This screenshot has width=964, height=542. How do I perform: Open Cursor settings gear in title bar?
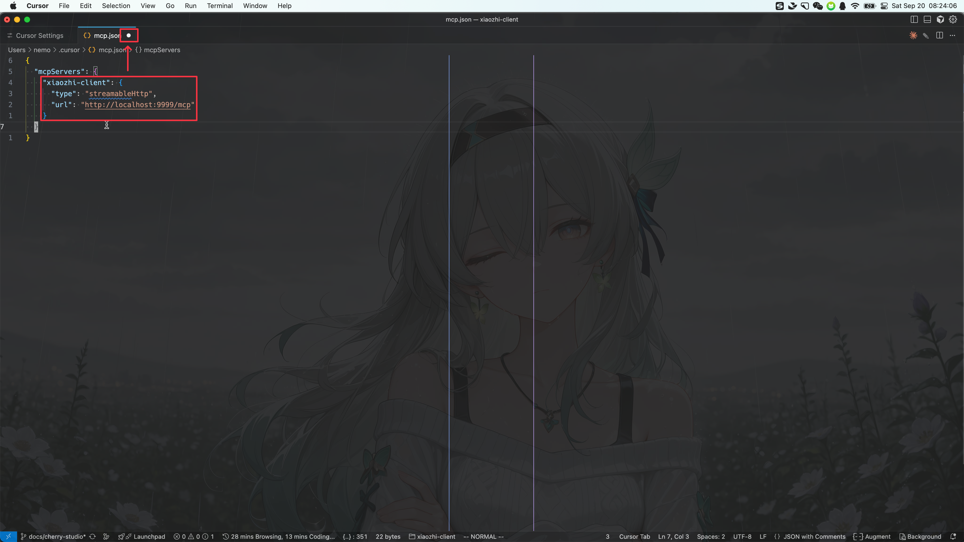point(953,20)
